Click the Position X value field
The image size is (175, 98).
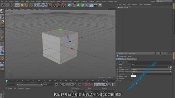point(79,91)
